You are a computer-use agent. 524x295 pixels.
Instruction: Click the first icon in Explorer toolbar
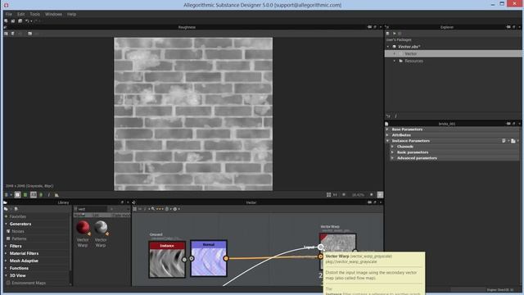(x=387, y=34)
